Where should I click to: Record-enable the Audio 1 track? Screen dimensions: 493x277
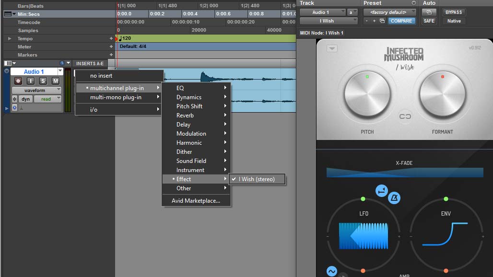(18, 81)
